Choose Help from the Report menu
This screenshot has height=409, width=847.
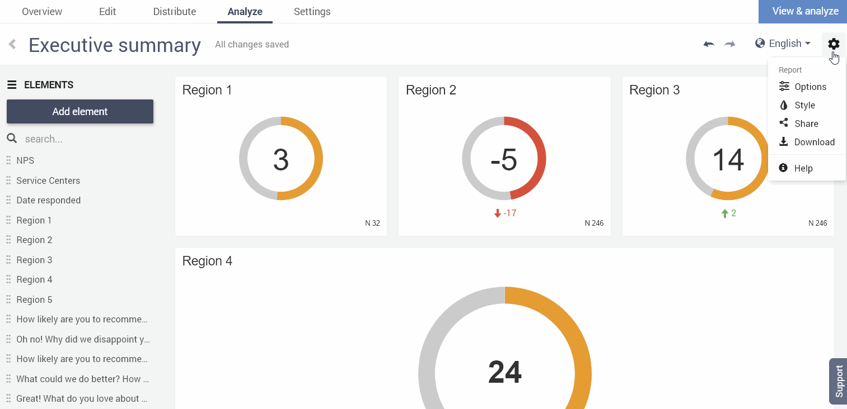(x=807, y=168)
